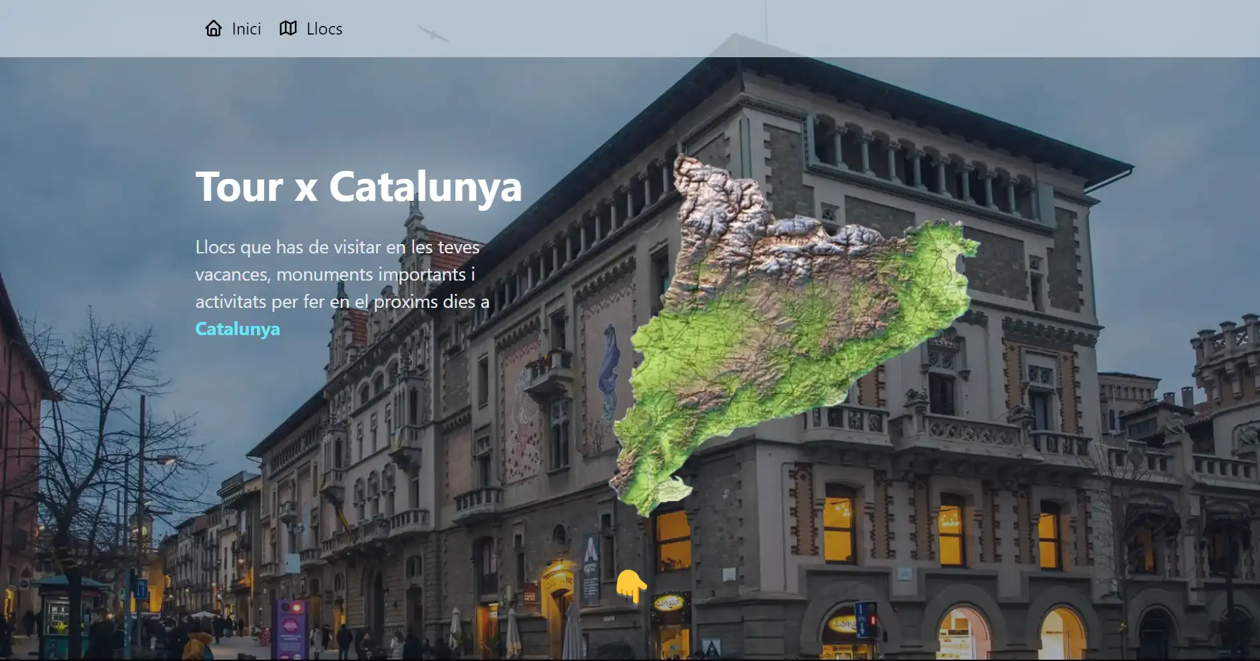The image size is (1260, 661).
Task: Click the folded map icon beside Llocs
Action: 288,29
